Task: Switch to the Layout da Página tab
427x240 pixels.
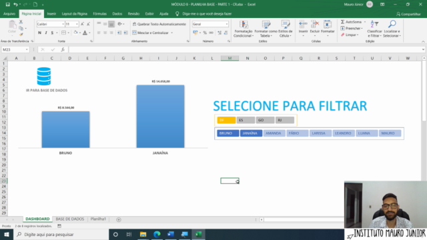Action: click(74, 13)
